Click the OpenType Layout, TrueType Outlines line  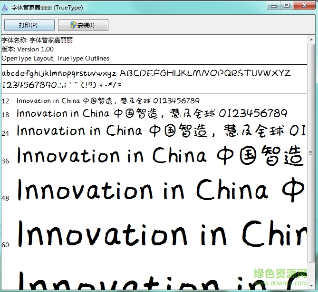(x=55, y=58)
